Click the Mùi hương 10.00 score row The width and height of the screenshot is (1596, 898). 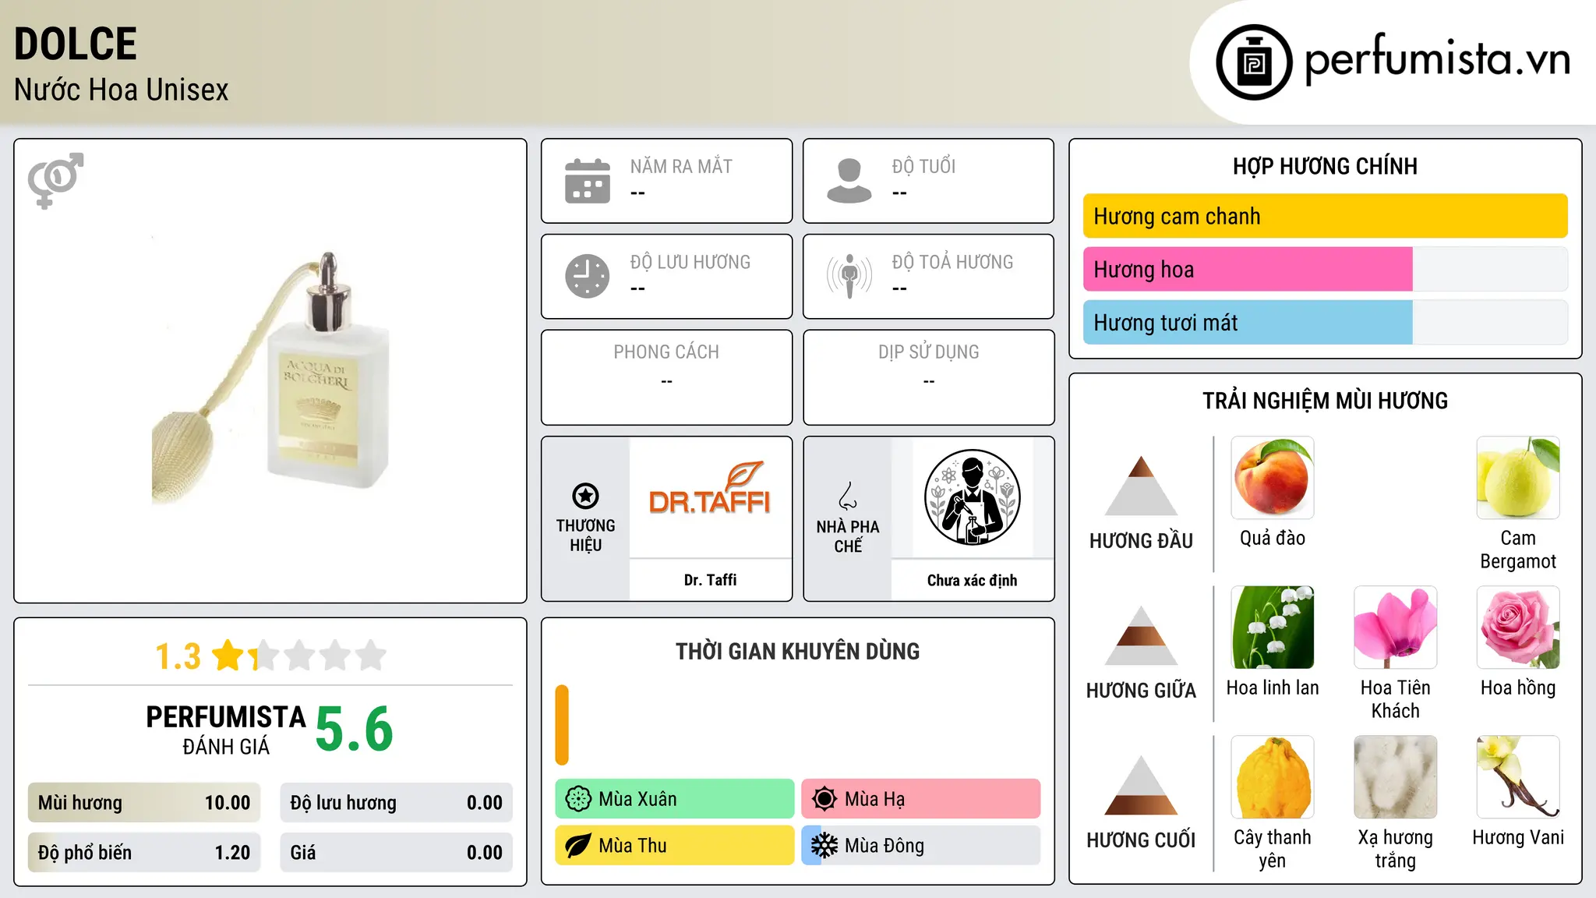(x=144, y=803)
